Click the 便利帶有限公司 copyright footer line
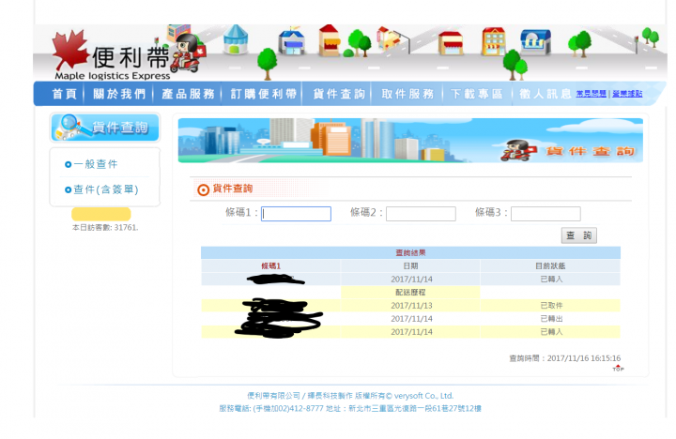676x439 pixels. pyautogui.click(x=350, y=396)
